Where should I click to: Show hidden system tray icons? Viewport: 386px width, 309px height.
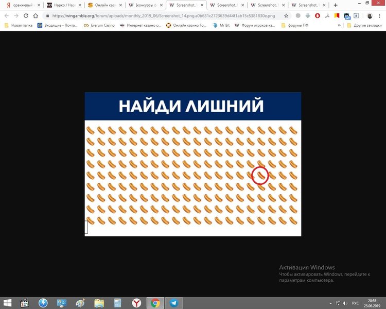(x=330, y=303)
